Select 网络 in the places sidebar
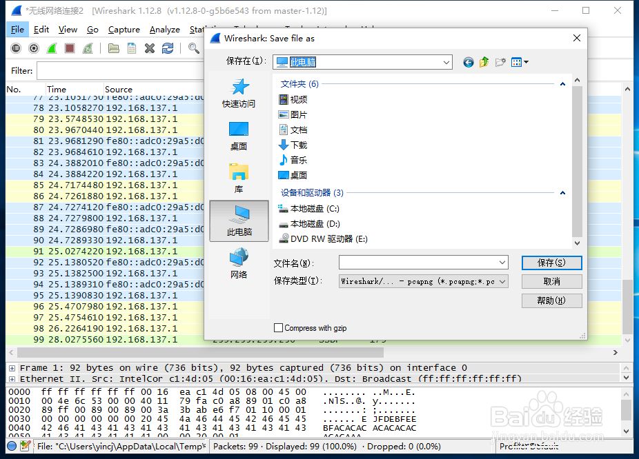The width and height of the screenshot is (639, 459). (239, 263)
